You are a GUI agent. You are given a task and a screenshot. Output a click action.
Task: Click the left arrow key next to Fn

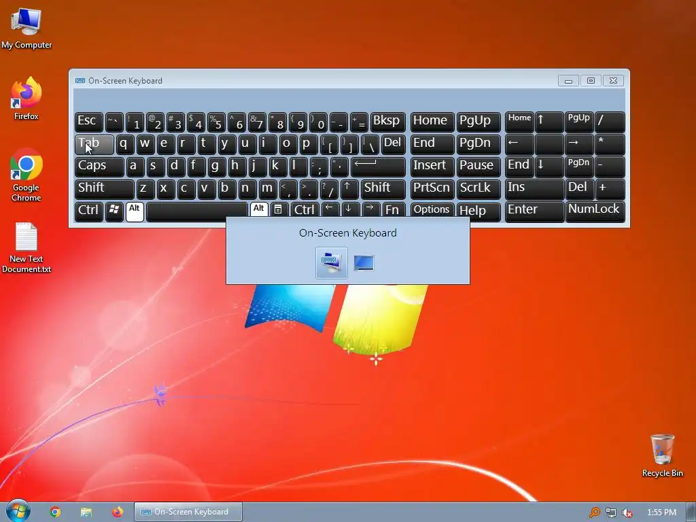pos(330,209)
